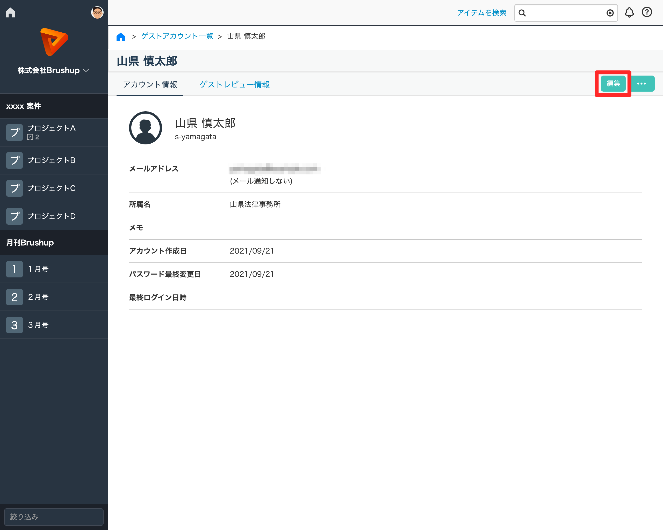663x530 pixels.
Task: Expand the 株式会社Brushup company dropdown
Action: pos(54,70)
